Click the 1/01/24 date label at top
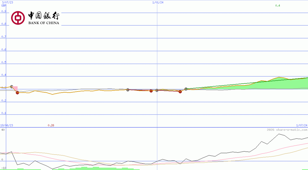308x170 pixels. tap(158, 2)
